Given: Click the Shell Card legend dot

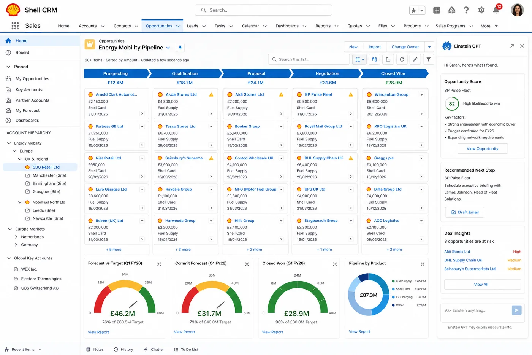Looking at the screenshot, I should (393, 289).
